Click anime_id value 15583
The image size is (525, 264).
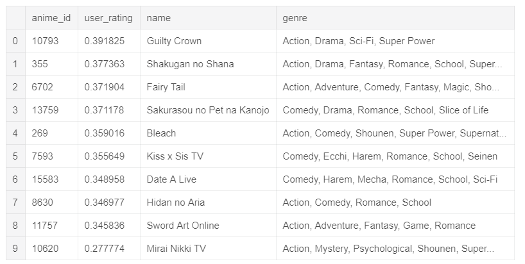45,179
